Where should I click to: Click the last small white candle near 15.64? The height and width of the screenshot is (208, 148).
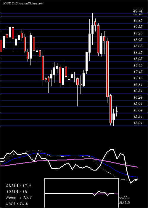tap(117, 112)
